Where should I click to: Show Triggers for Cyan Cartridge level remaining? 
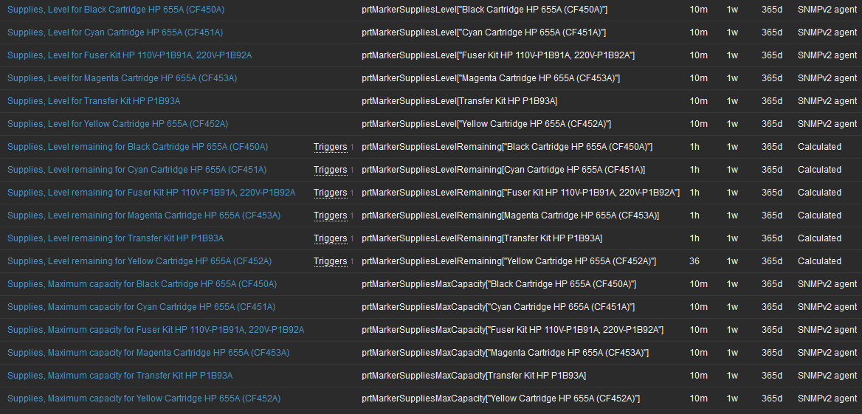331,170
